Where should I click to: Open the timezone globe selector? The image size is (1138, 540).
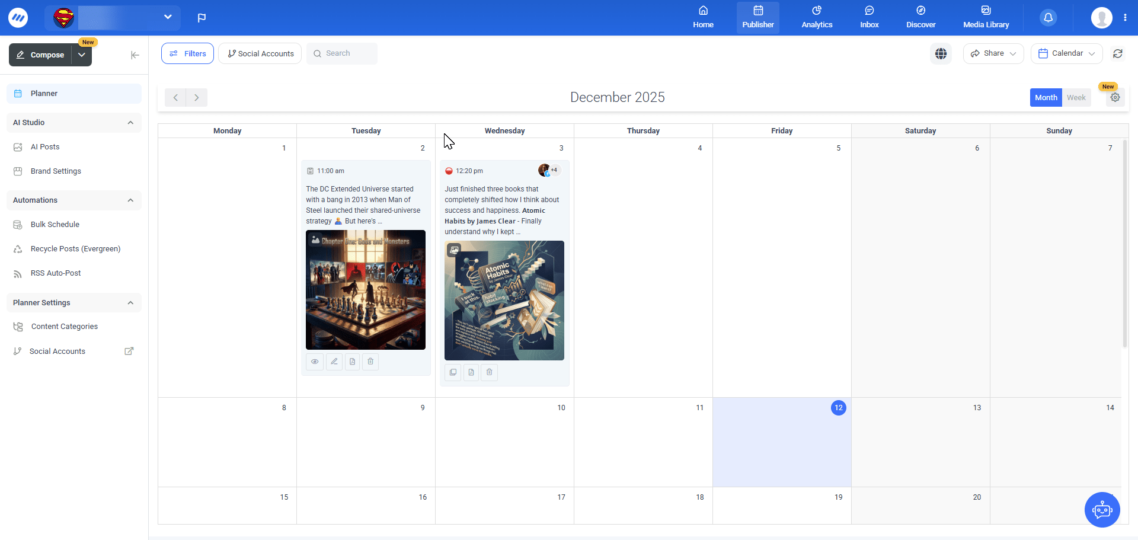[941, 53]
